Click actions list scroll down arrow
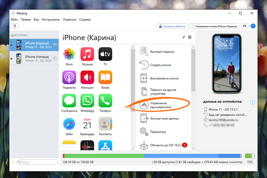 coord(193,148)
